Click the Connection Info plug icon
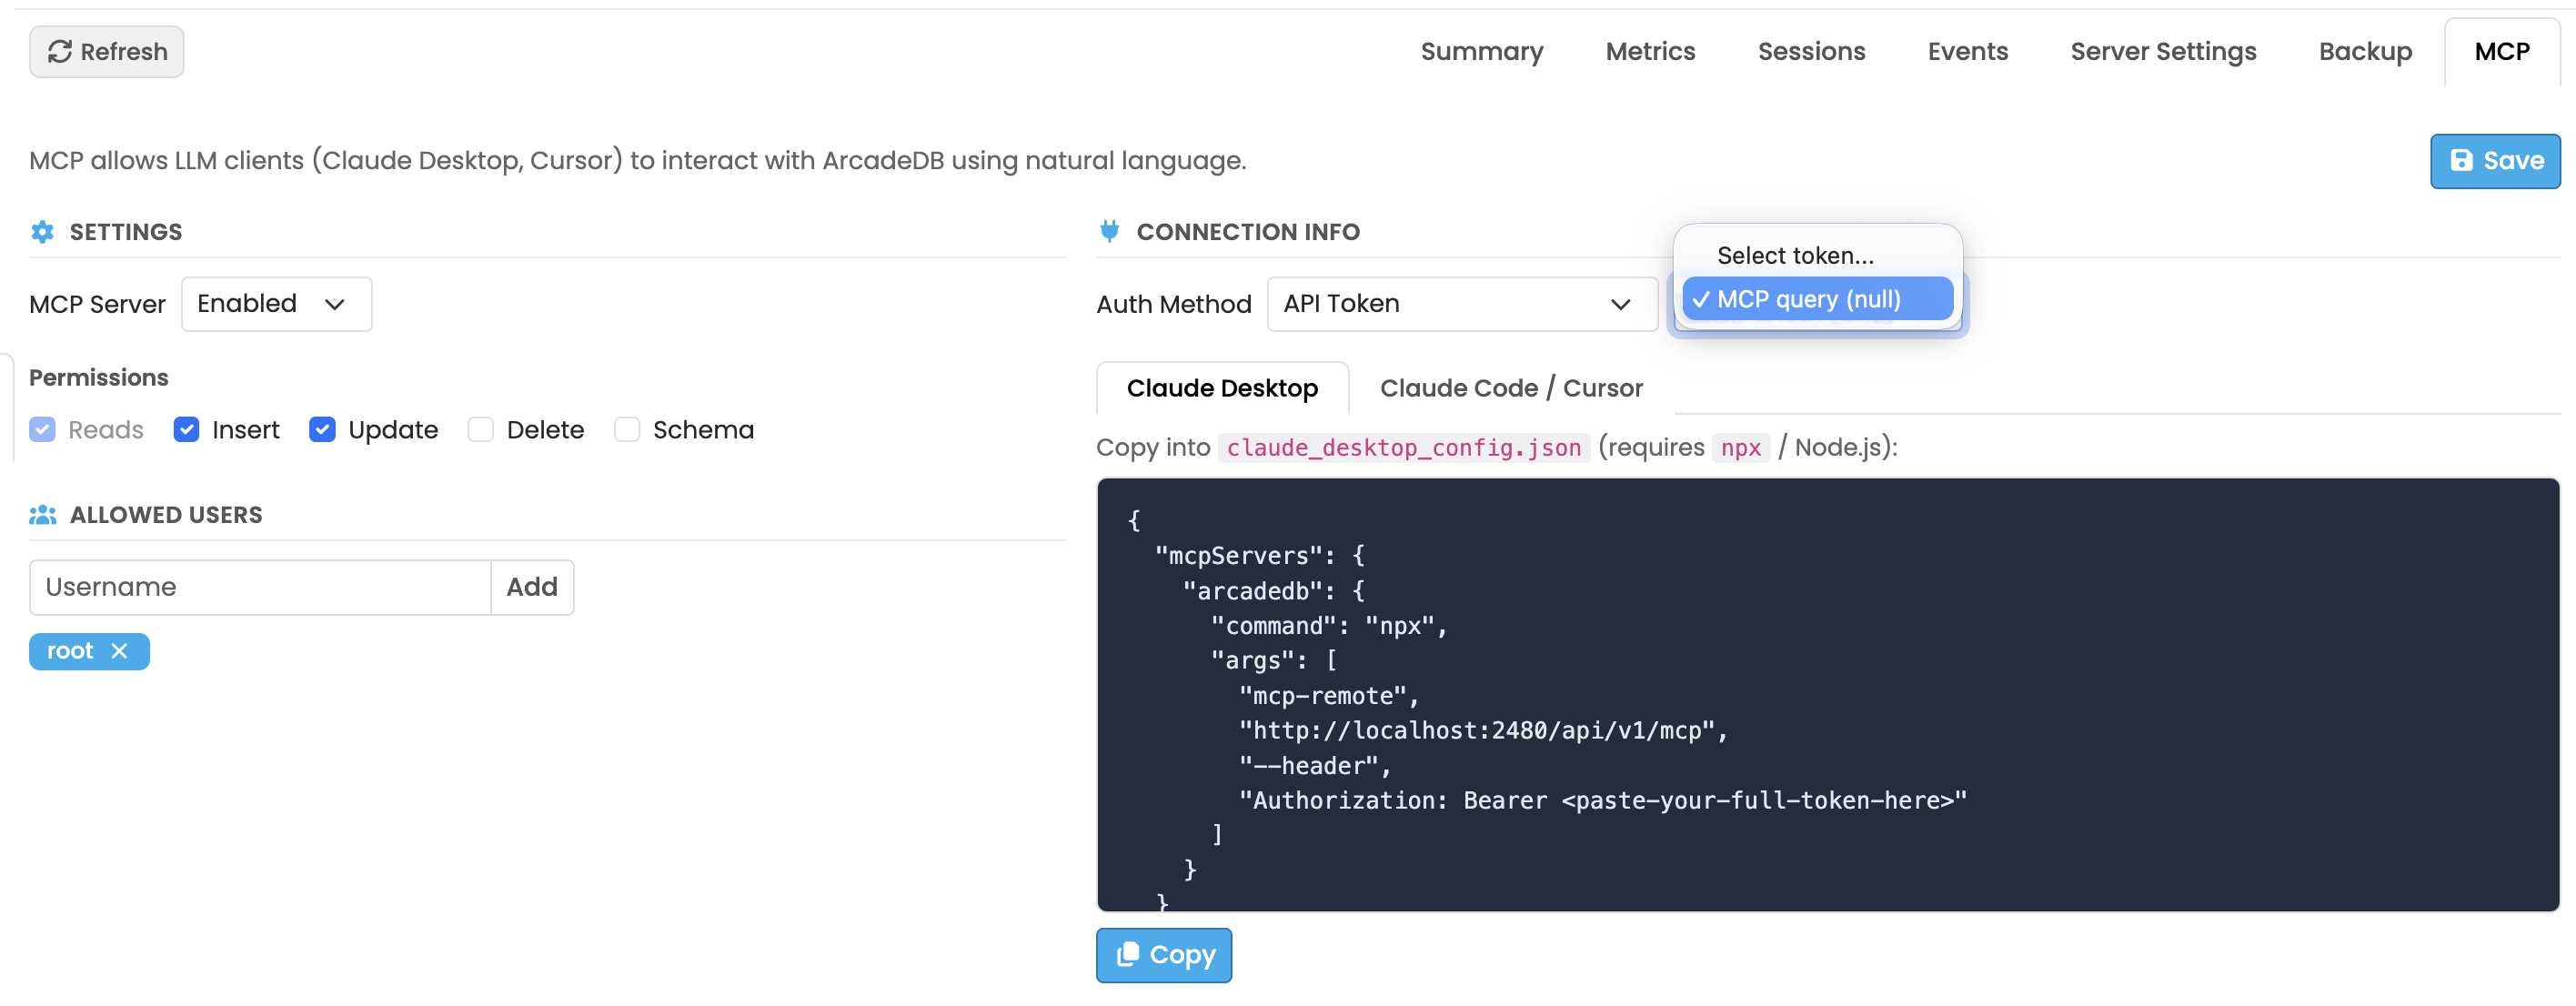The height and width of the screenshot is (1006, 2576). point(1110,231)
